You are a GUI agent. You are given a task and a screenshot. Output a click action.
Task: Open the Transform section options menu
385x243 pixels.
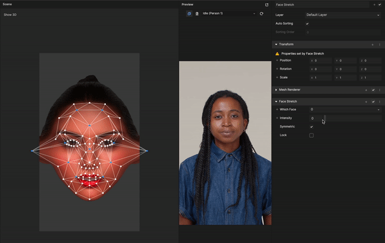(x=380, y=45)
